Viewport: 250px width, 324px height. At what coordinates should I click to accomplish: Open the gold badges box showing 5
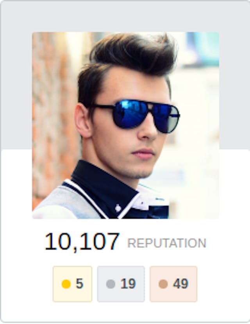click(73, 284)
